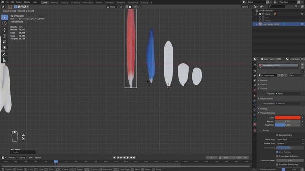Select the Annotate tool
The width and height of the screenshot is (305, 171).
click(4, 55)
